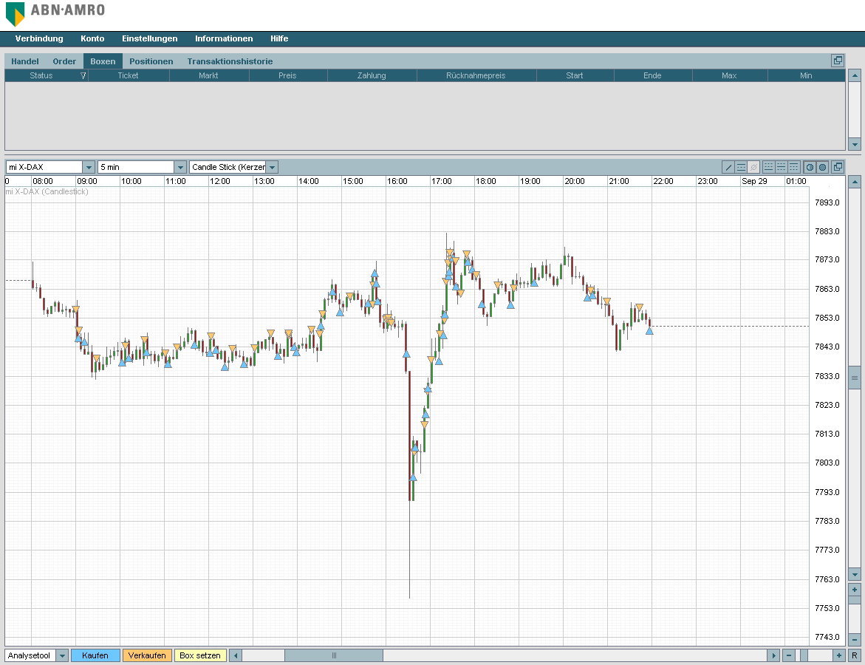Click the vertical zoom plus button
The height and width of the screenshot is (665, 865).
(x=855, y=590)
